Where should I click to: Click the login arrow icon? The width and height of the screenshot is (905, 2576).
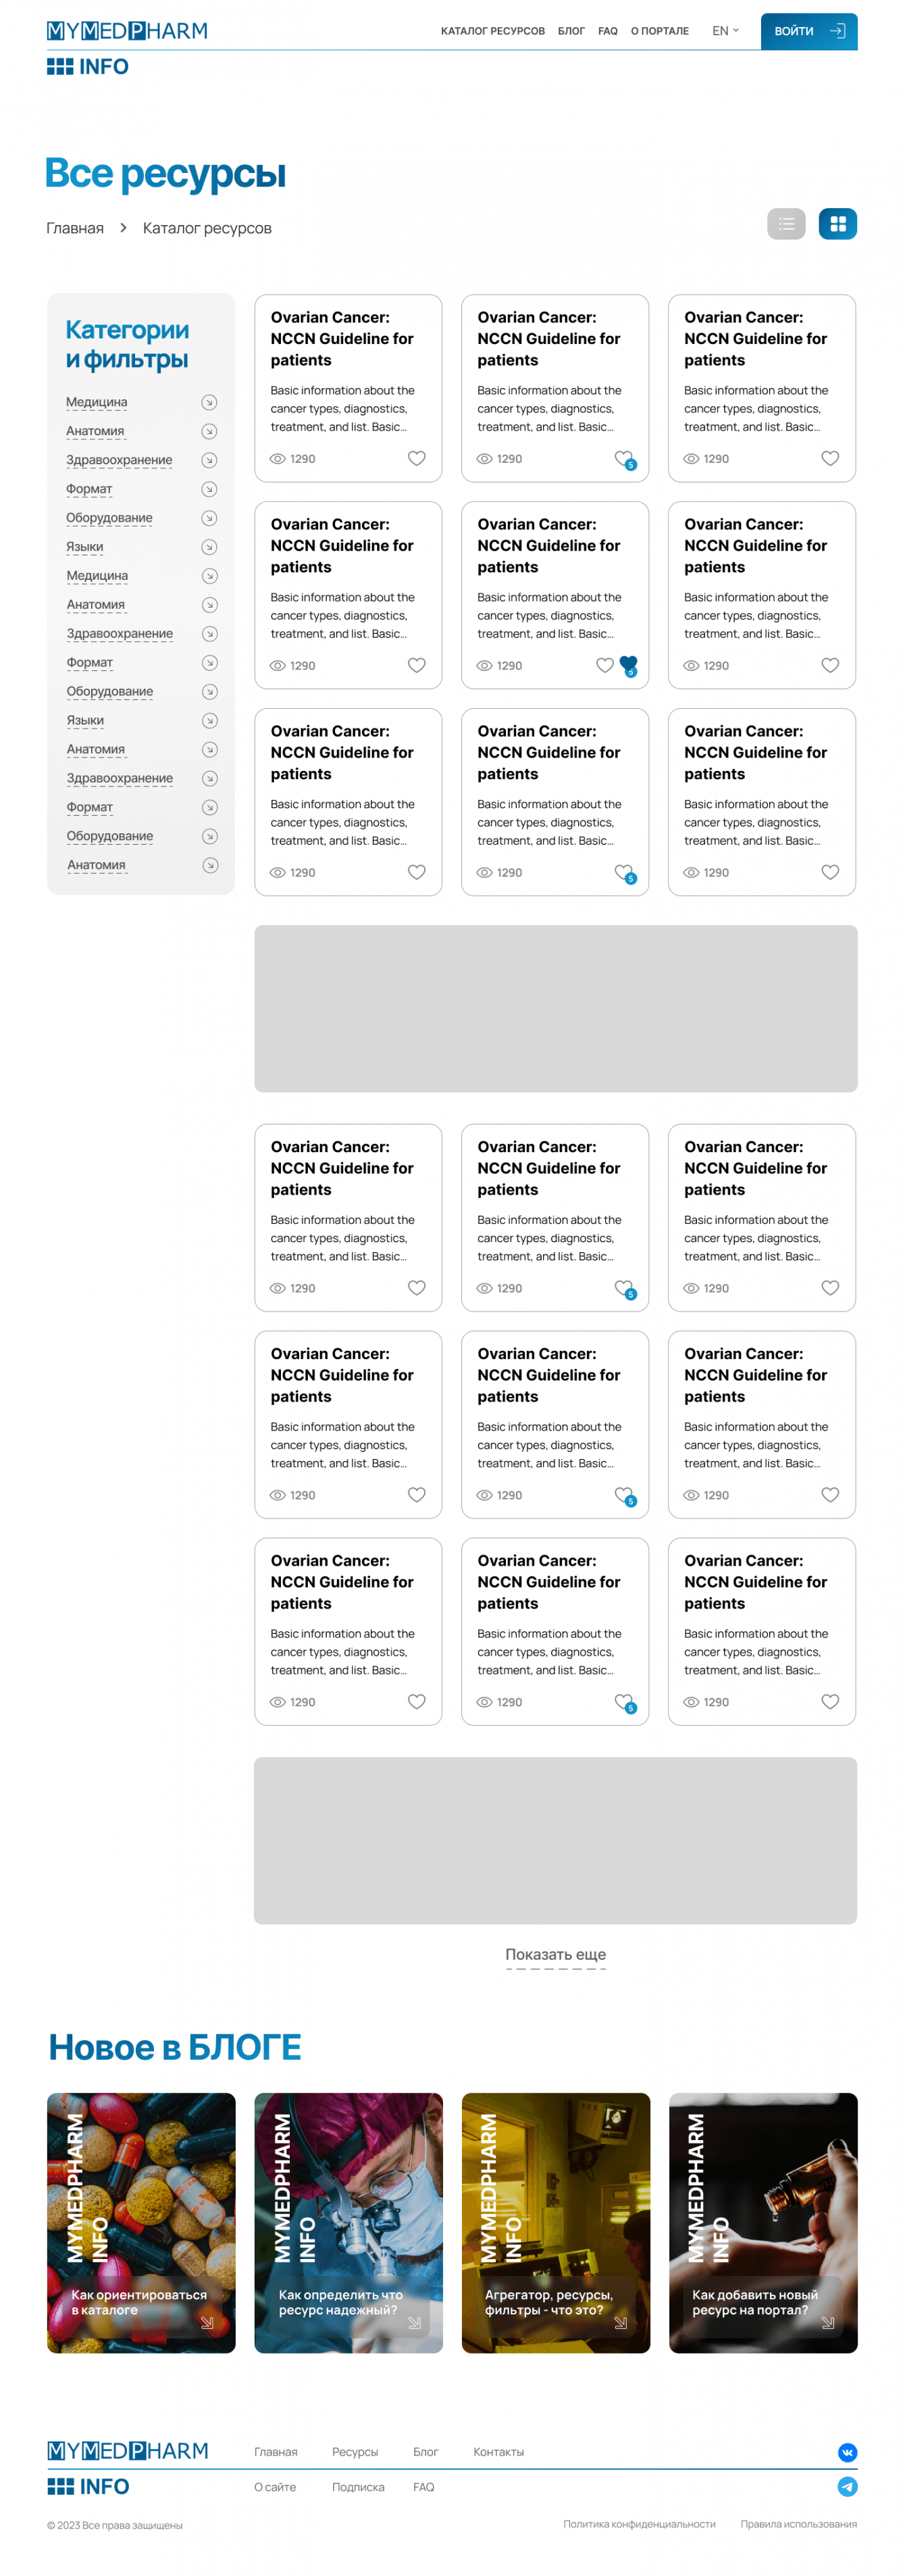click(x=837, y=31)
